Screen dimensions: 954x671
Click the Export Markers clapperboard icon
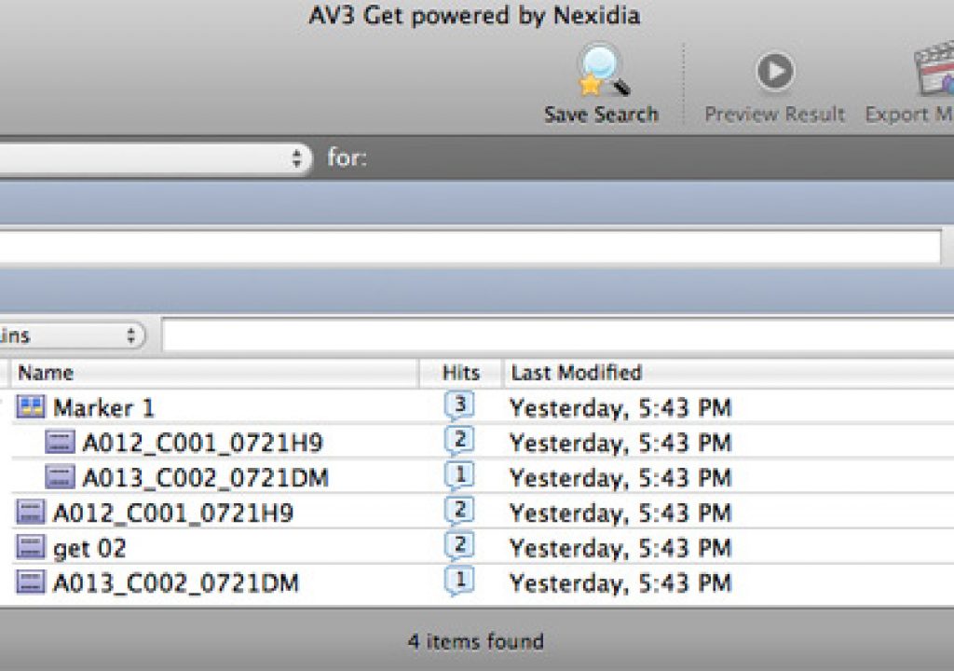click(x=934, y=69)
